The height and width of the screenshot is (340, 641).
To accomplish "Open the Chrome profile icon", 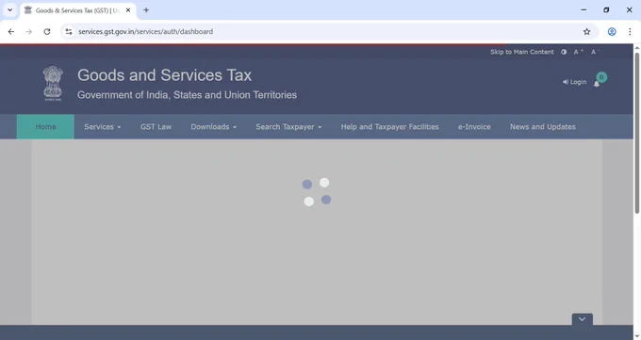I will pos(612,31).
